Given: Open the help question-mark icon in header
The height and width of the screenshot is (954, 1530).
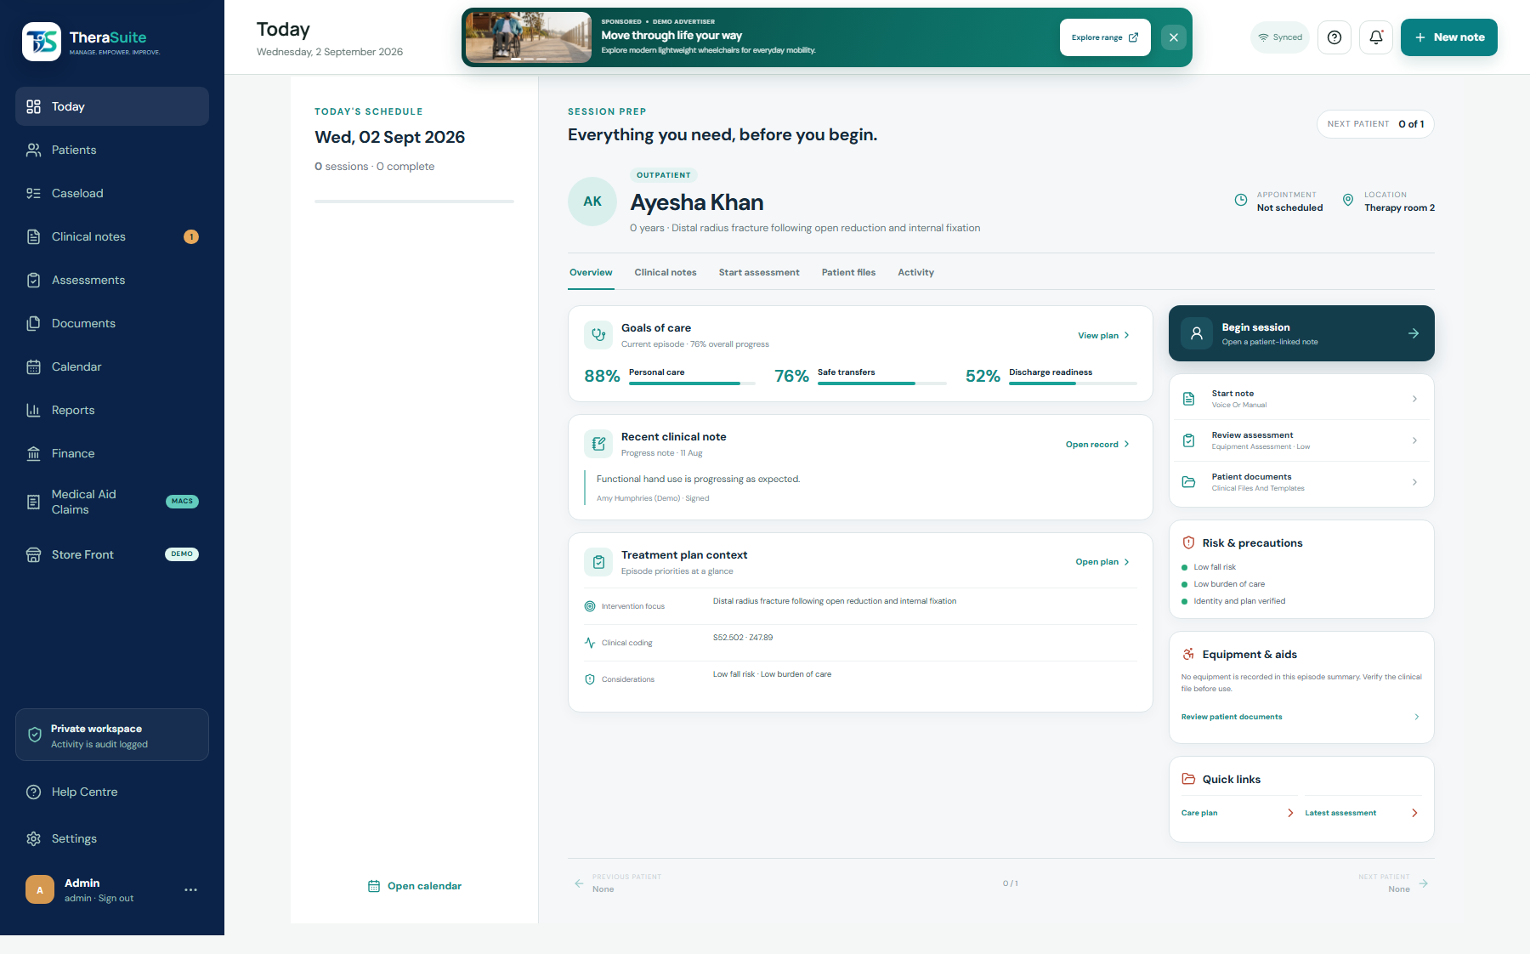Looking at the screenshot, I should tap(1334, 37).
